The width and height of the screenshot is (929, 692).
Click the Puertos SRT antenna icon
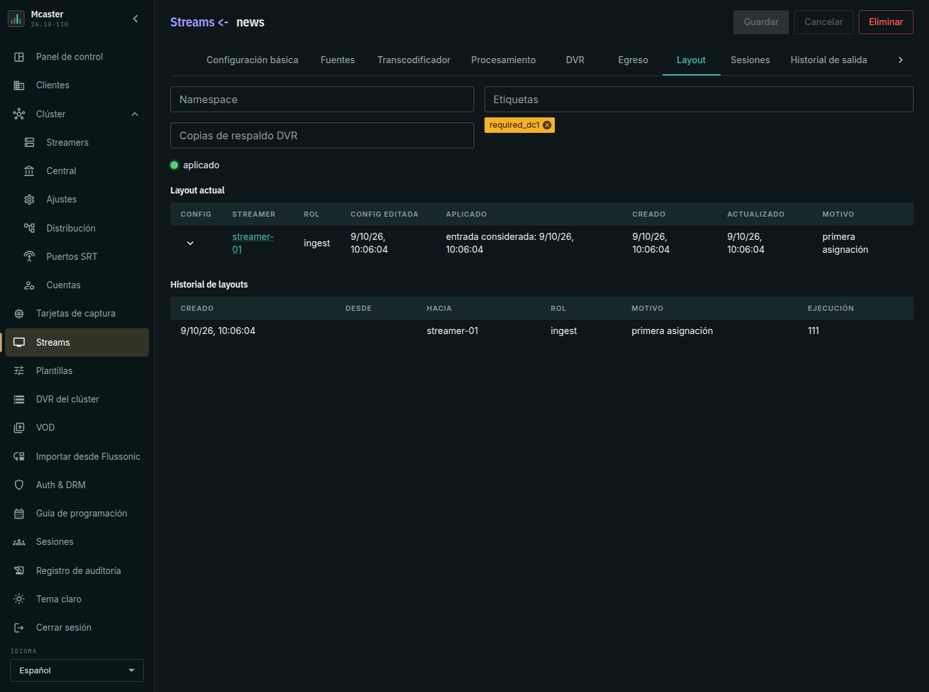click(x=30, y=257)
